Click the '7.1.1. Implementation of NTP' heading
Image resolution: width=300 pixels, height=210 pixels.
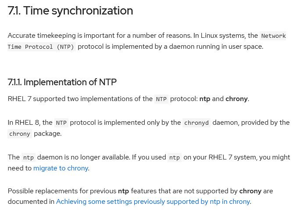62,82
